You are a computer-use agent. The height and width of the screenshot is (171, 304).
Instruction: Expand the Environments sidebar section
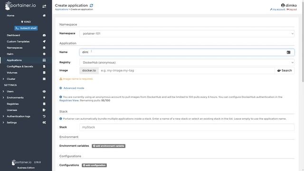(x=3, y=97)
